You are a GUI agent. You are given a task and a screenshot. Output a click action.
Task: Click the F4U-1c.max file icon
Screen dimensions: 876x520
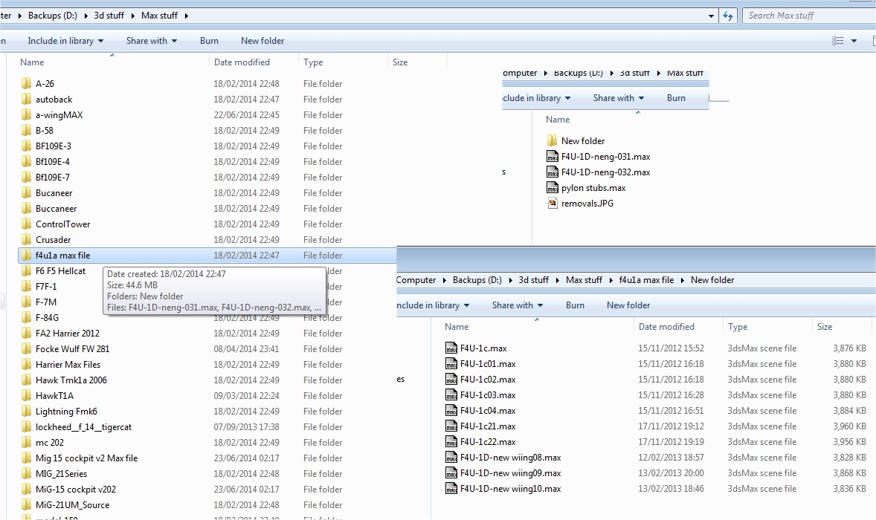451,348
